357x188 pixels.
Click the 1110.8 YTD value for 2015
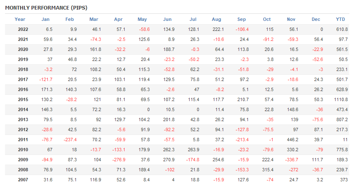coord(341,99)
